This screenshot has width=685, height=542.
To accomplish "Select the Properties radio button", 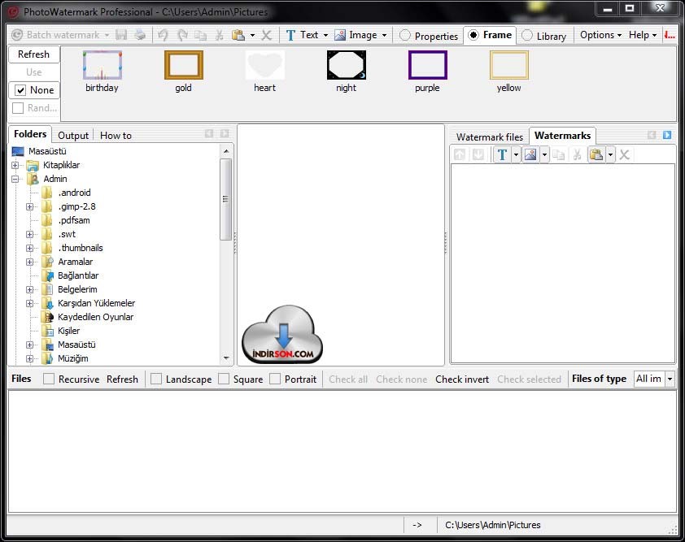I will tap(405, 36).
